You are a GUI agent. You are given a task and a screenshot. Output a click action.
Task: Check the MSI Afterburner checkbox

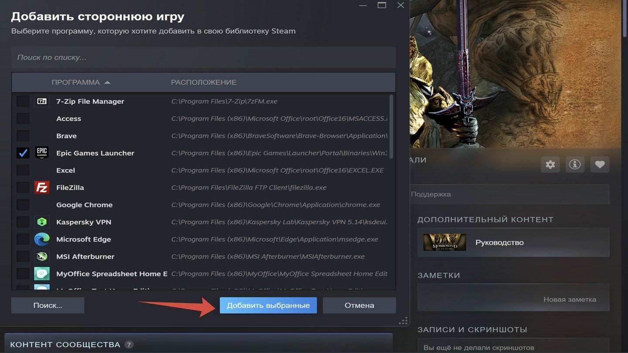click(x=23, y=256)
